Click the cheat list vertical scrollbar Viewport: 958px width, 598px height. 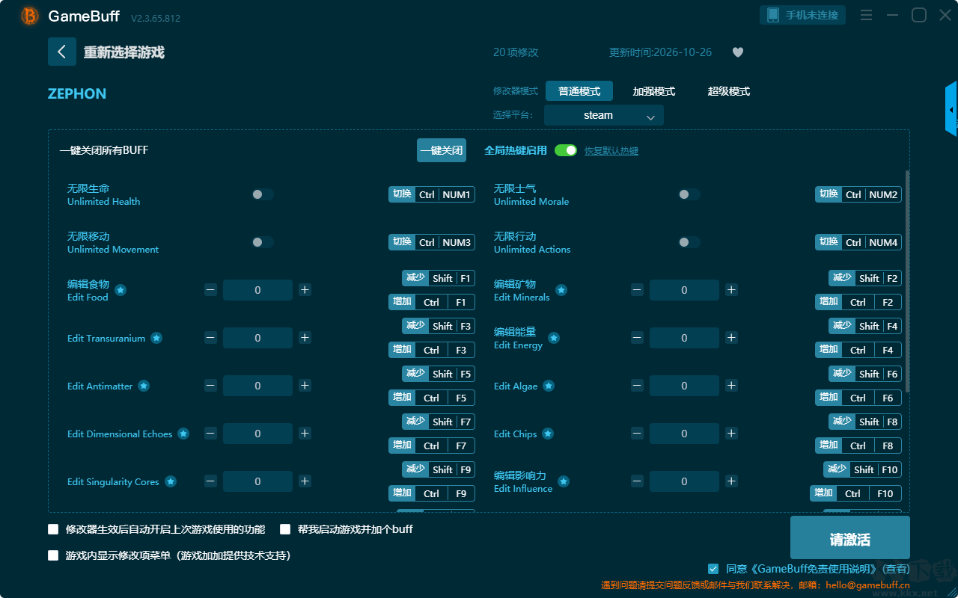pyautogui.click(x=908, y=280)
